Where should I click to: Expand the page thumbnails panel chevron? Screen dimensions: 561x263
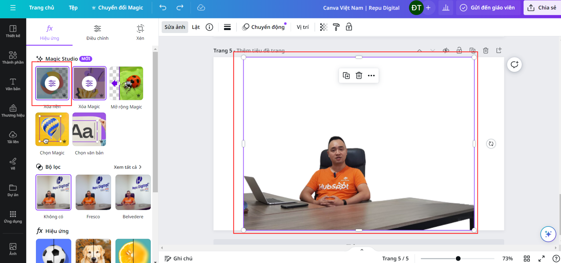[x=362, y=250]
